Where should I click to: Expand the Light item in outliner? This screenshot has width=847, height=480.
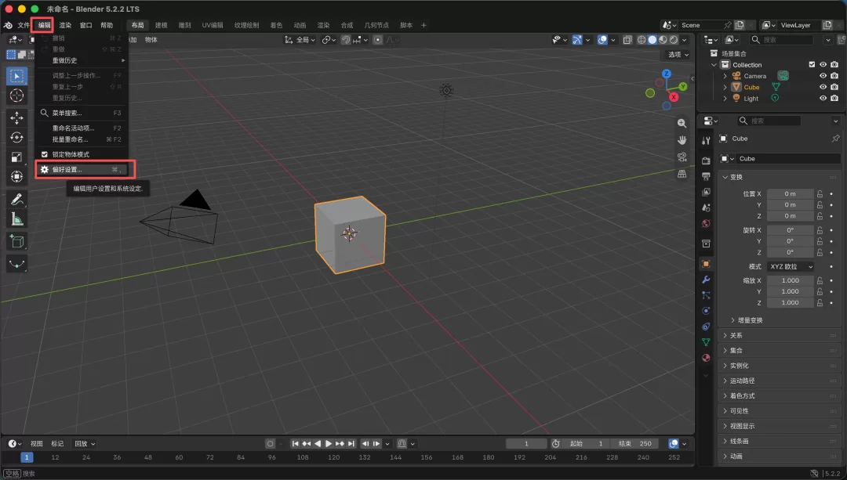[x=725, y=98]
